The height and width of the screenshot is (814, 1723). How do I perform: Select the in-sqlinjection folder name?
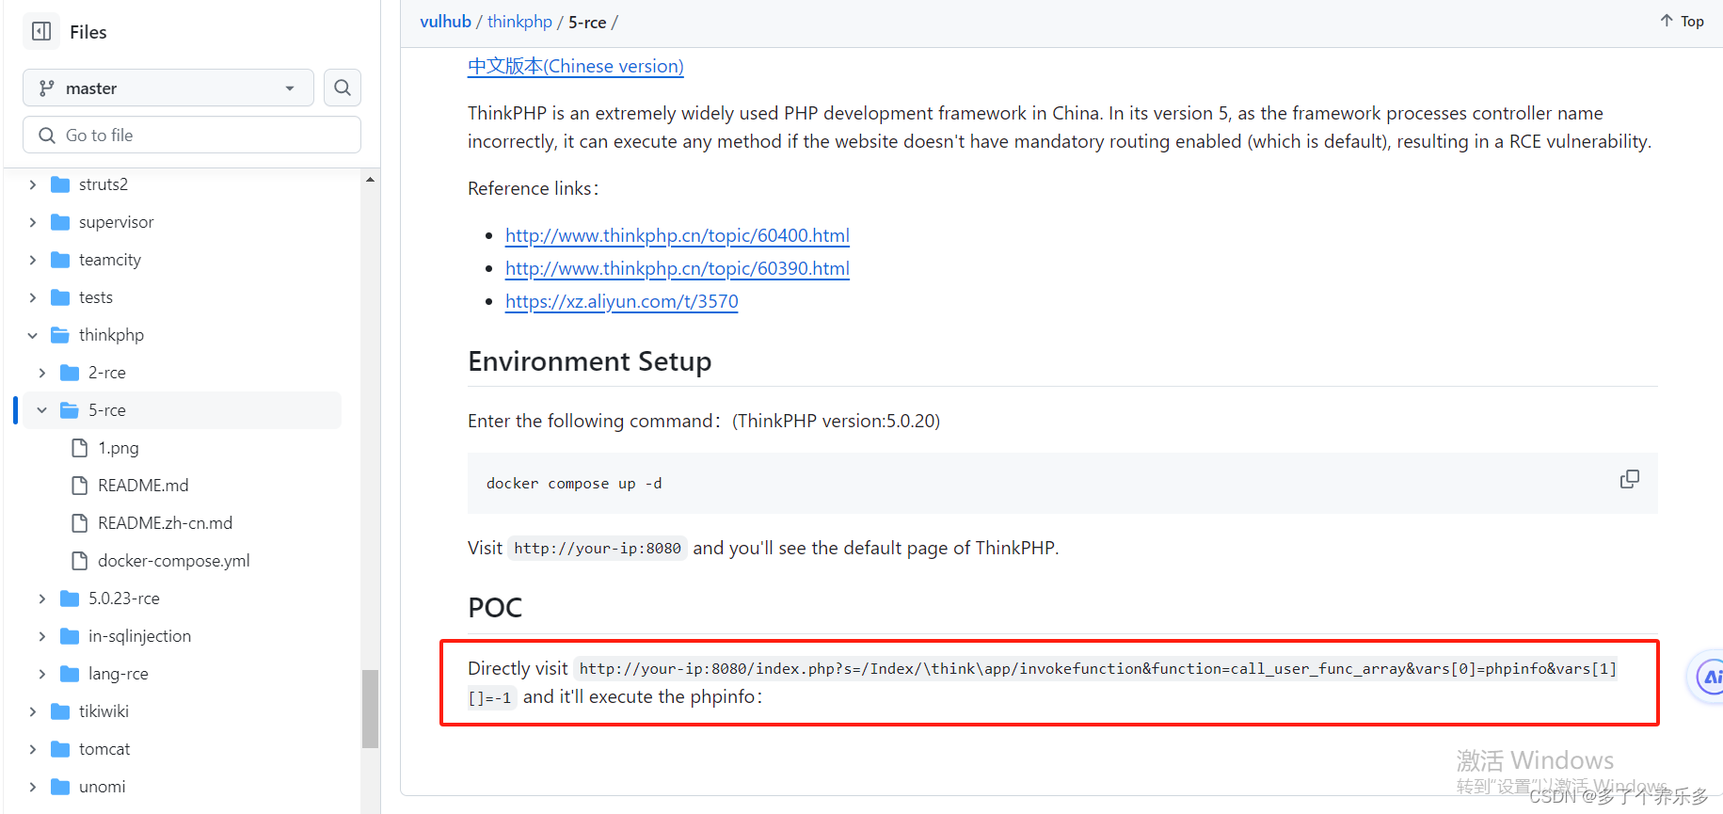click(139, 636)
